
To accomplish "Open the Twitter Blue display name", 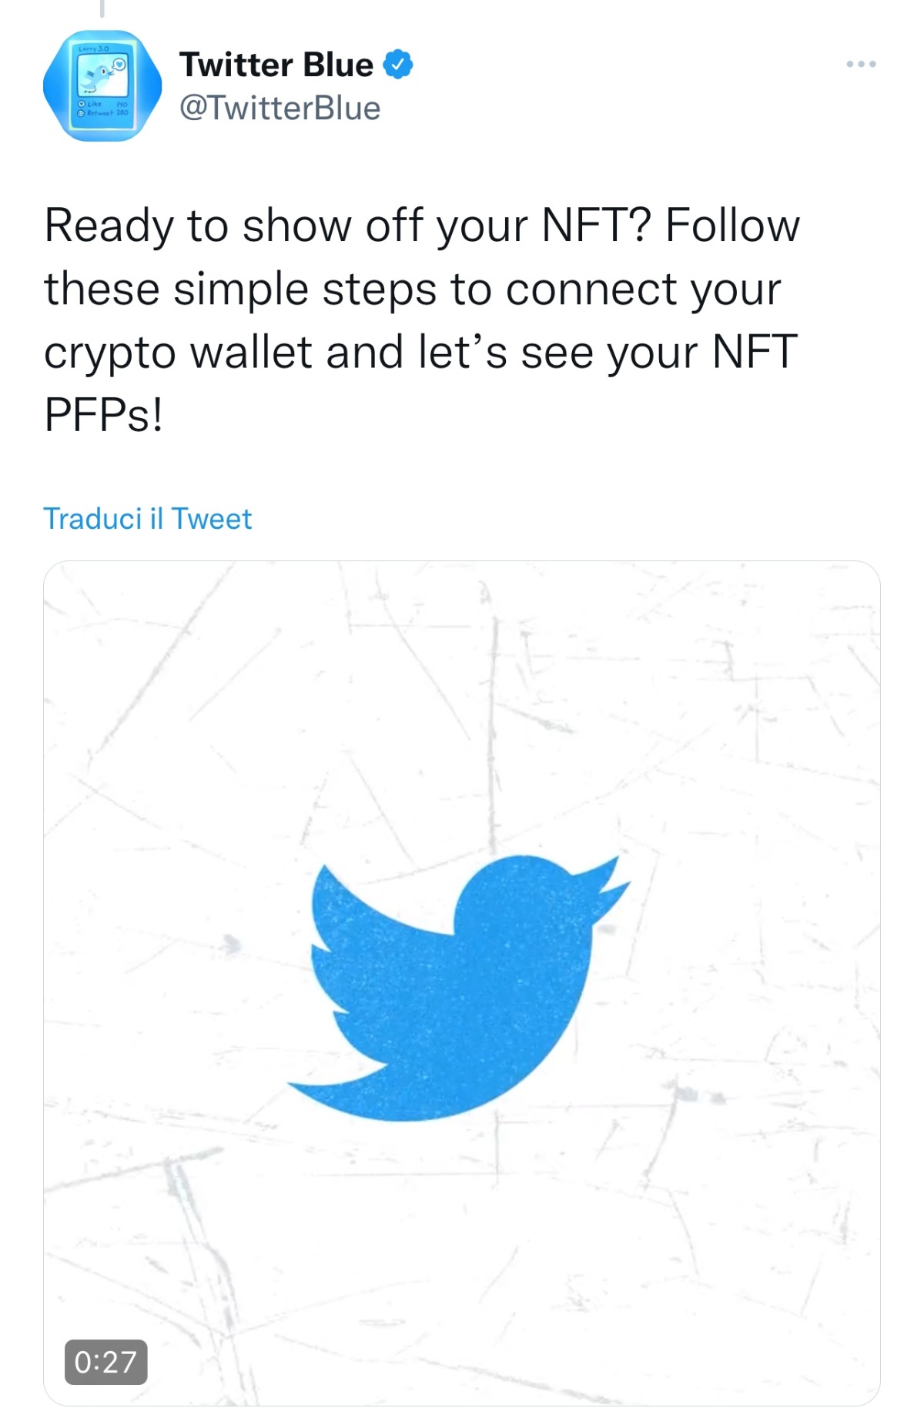I will pyautogui.click(x=276, y=65).
